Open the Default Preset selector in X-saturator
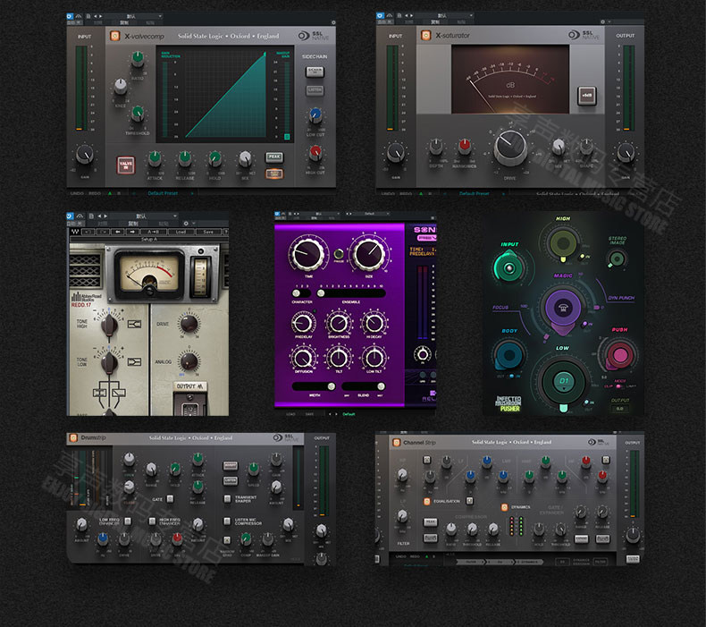Screen dimensions: 706x627 475,193
